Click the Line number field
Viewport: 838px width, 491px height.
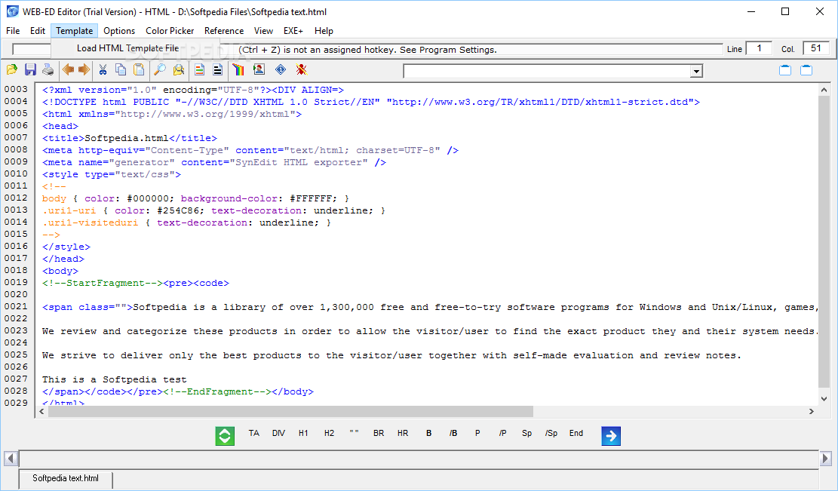click(x=759, y=48)
